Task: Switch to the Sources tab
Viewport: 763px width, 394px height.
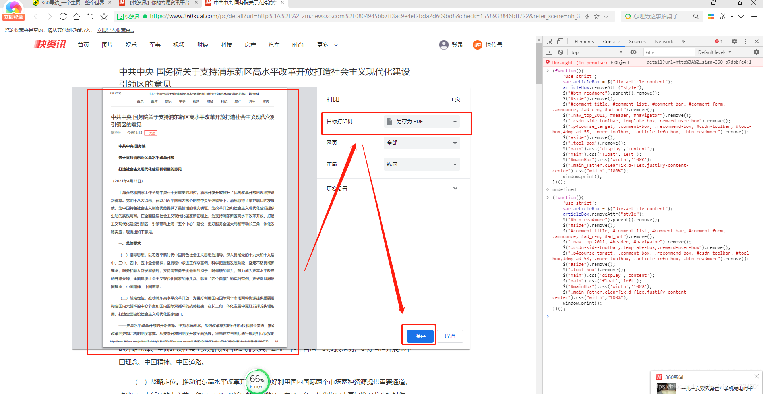Action: 637,41
